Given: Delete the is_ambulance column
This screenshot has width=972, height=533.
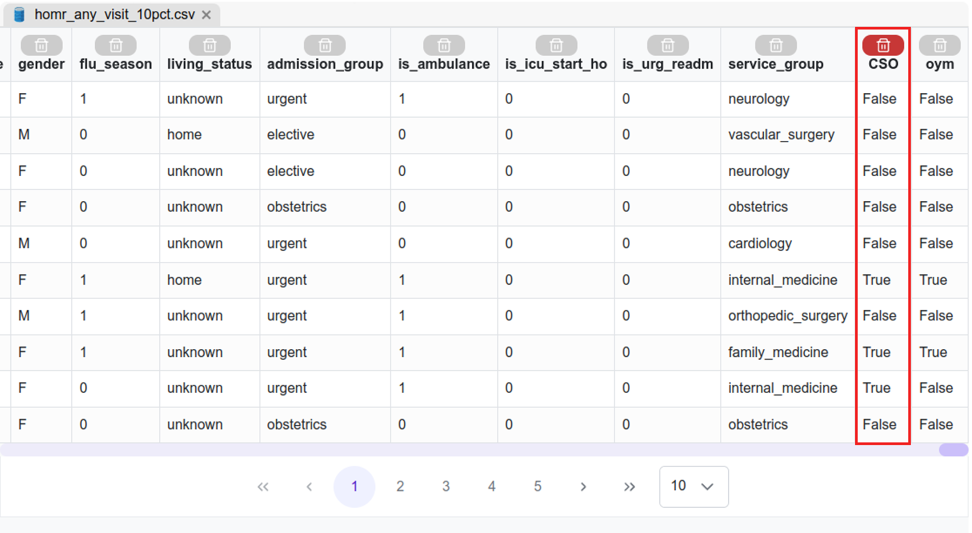Looking at the screenshot, I should (x=444, y=46).
